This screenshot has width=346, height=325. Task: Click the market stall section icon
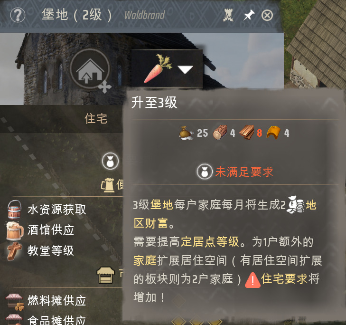tap(106, 275)
